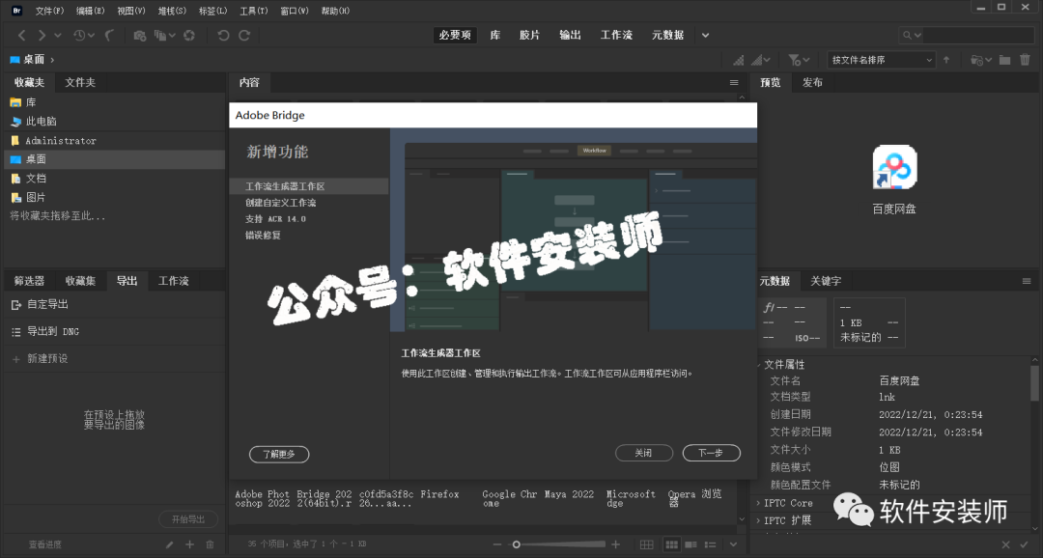Click the trash delete item icon

click(1025, 60)
